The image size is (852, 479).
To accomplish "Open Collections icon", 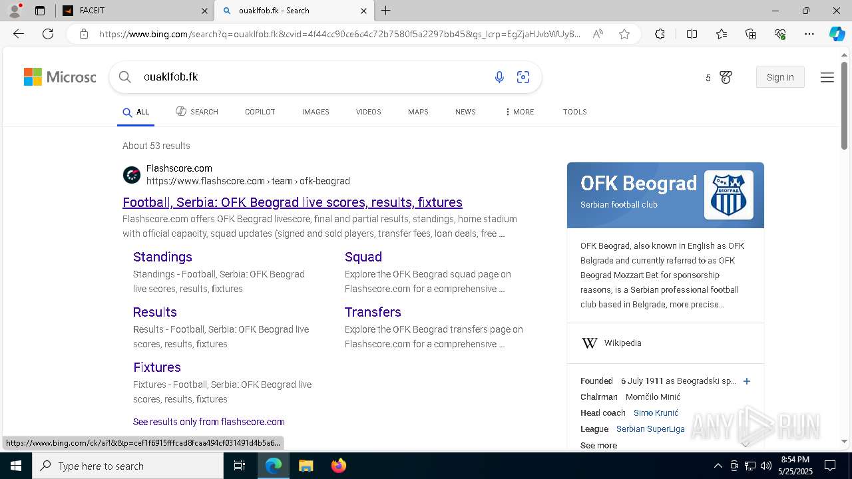I will coord(751,34).
